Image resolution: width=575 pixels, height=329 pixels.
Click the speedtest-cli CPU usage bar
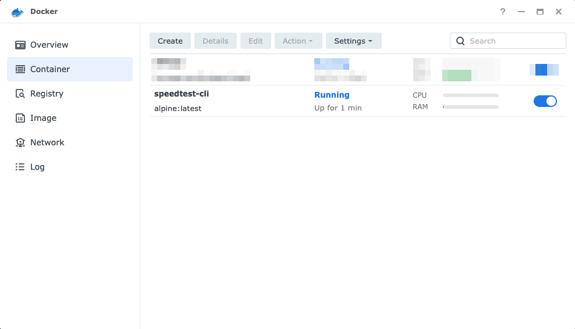tap(470, 95)
